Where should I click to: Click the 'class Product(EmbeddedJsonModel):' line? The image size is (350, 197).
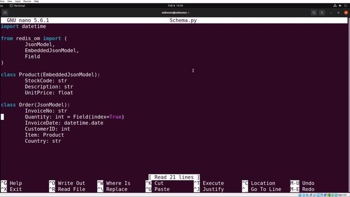point(50,74)
